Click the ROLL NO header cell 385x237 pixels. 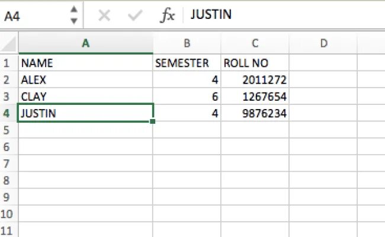pos(255,63)
